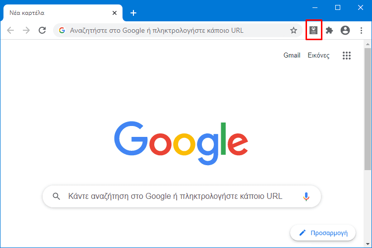The width and height of the screenshot is (372, 248).
Task: Go back to the previous page
Action: (10, 30)
